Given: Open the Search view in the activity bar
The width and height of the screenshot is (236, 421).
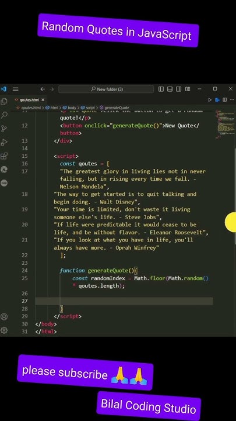Looking at the screenshot, I should (x=4, y=115).
